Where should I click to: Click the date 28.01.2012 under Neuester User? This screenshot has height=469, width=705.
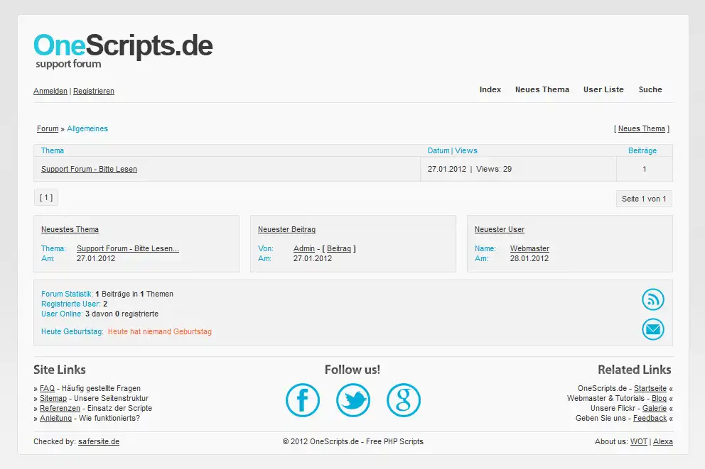click(529, 258)
